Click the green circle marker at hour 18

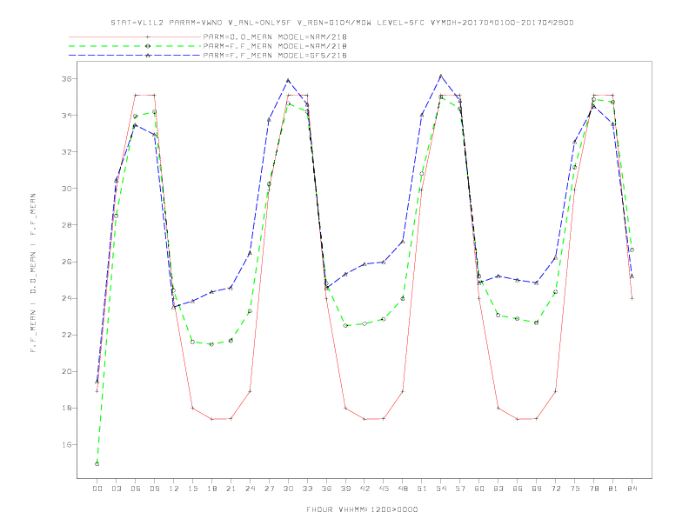pyautogui.click(x=211, y=344)
